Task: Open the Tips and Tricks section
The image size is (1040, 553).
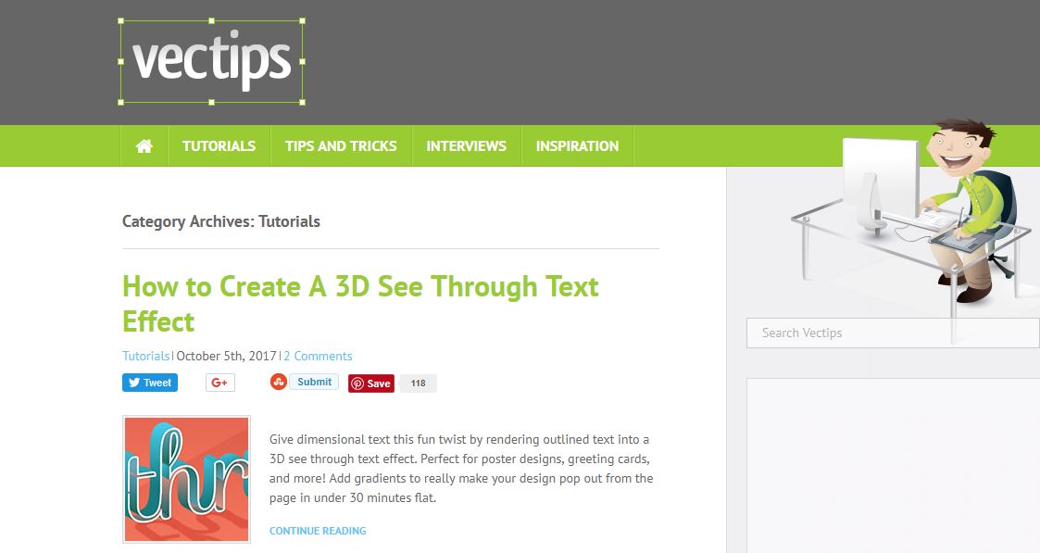Action: coord(341,145)
